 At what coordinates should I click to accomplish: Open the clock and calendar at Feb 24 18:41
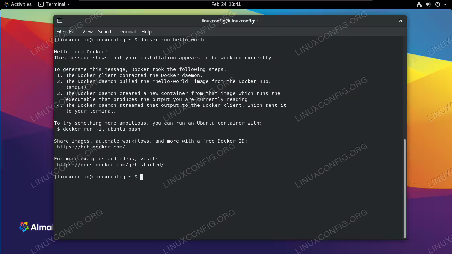[x=226, y=4]
